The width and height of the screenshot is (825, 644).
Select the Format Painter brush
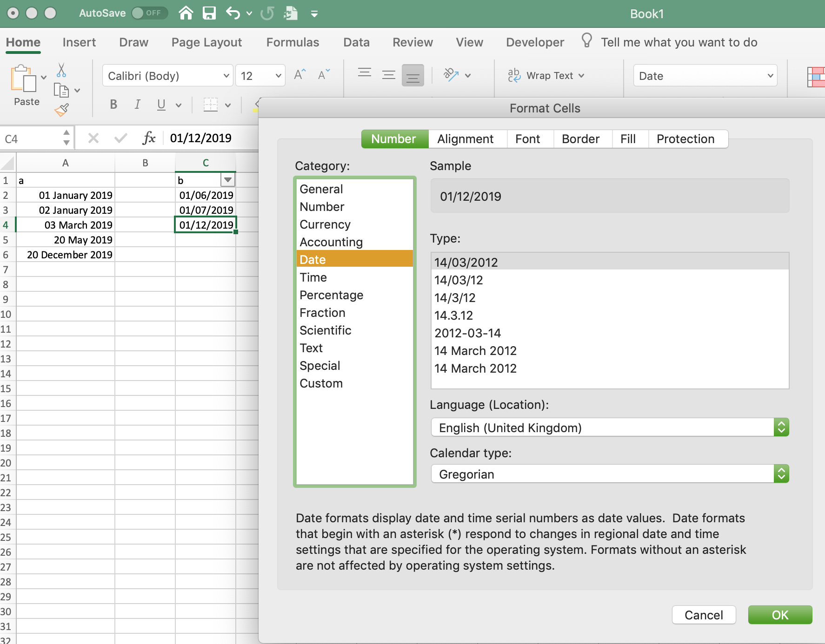(x=61, y=110)
